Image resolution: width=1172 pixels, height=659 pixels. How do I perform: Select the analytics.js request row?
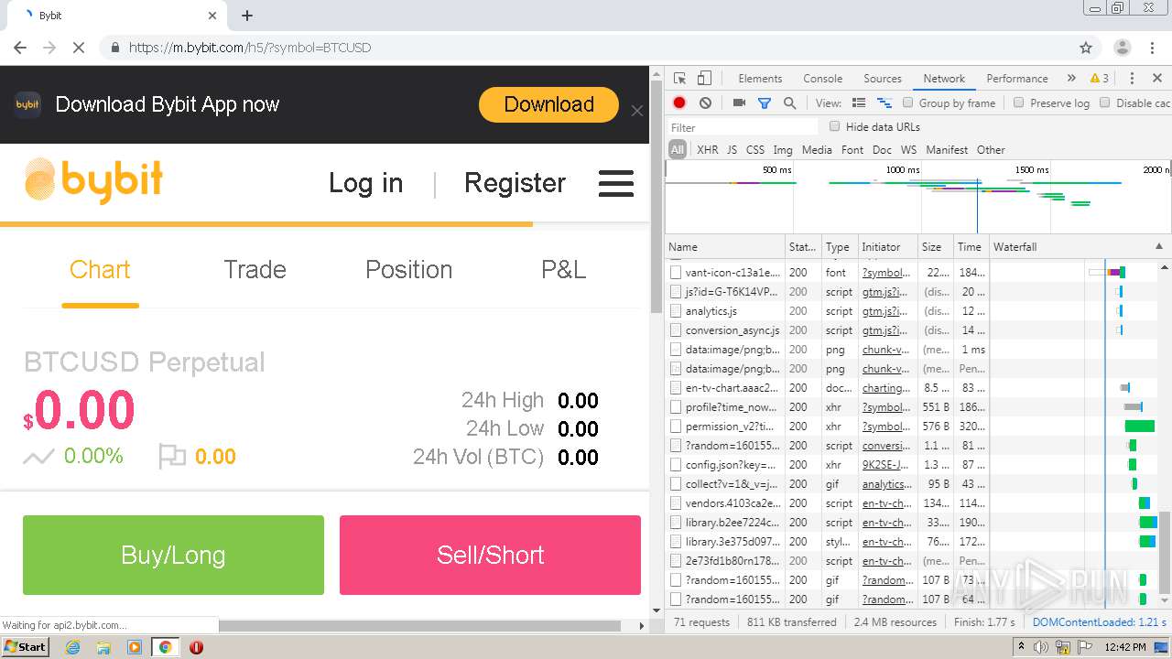click(x=711, y=311)
